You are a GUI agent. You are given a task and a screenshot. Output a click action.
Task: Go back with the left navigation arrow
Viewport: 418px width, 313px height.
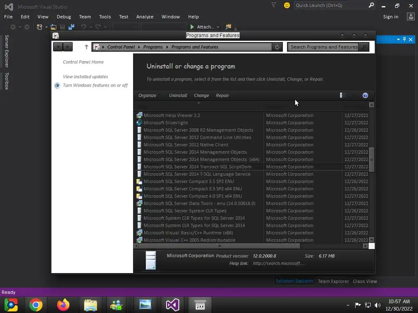58,47
